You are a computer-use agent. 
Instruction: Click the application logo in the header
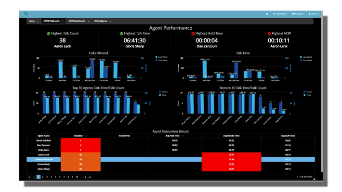(x=26, y=14)
